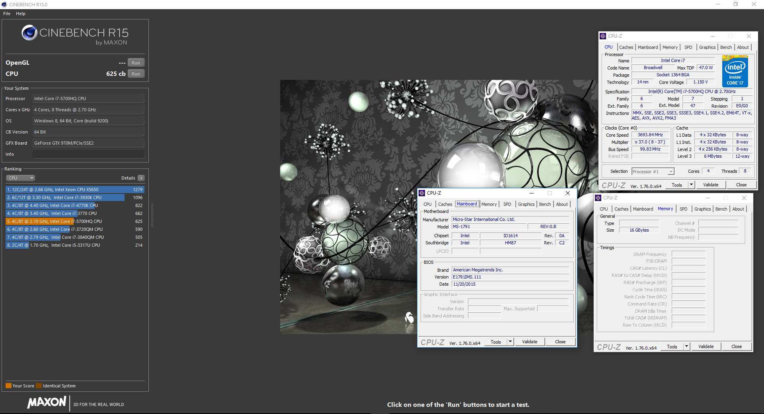
Task: Click Tools button in CPU-Z CPU window
Action: pos(677,185)
